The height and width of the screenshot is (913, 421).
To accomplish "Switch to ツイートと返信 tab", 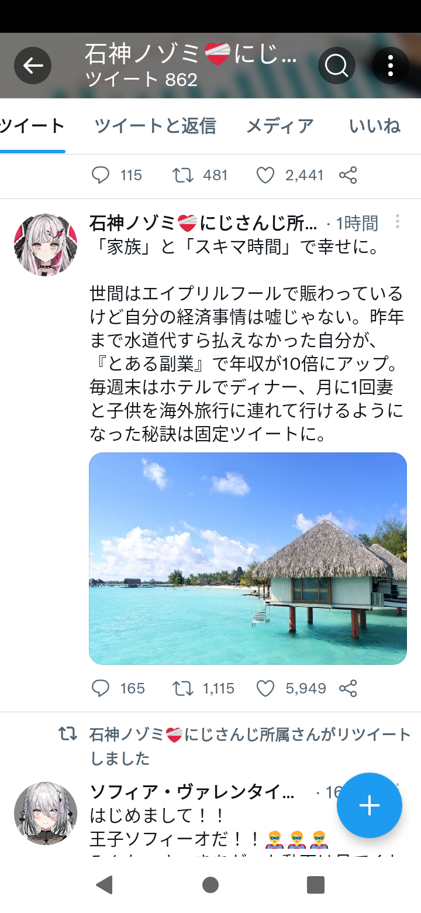I will [x=155, y=126].
